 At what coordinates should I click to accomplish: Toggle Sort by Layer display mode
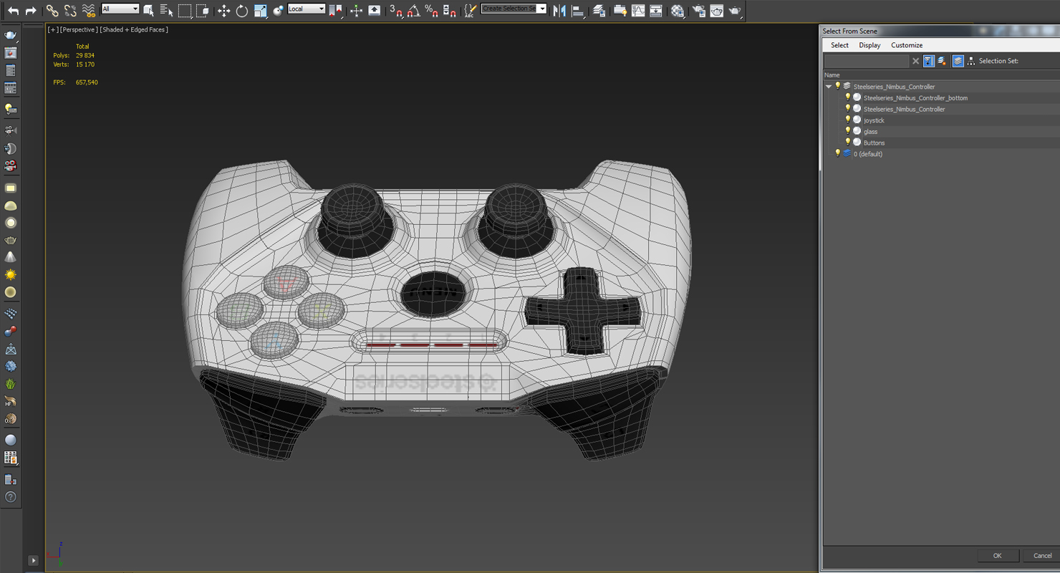pos(958,62)
